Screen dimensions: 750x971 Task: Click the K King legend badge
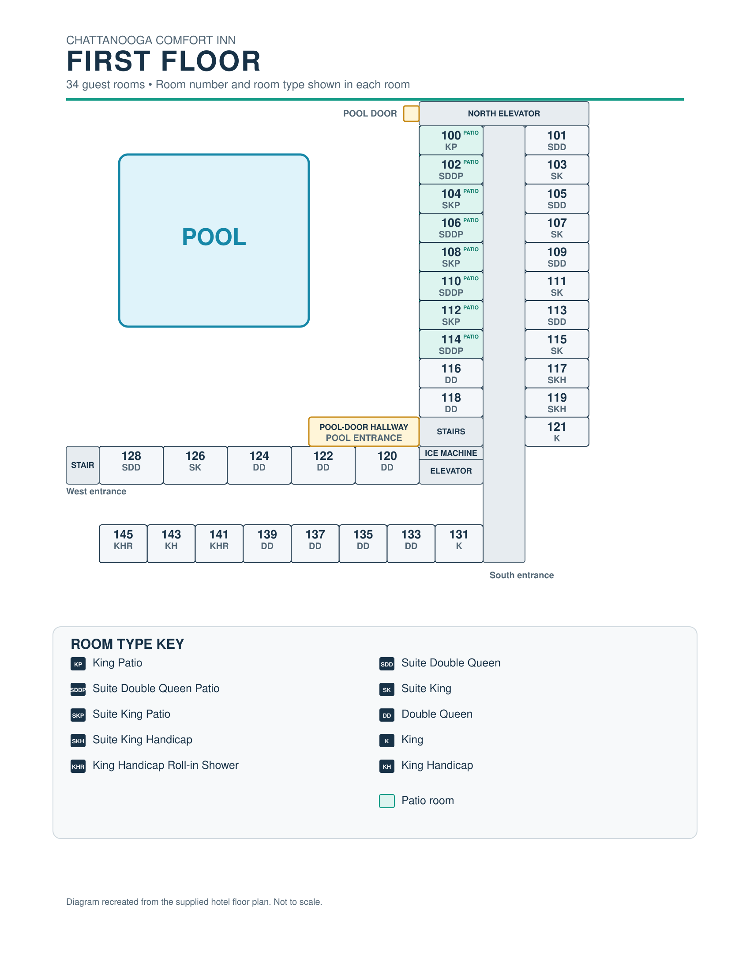coord(387,741)
